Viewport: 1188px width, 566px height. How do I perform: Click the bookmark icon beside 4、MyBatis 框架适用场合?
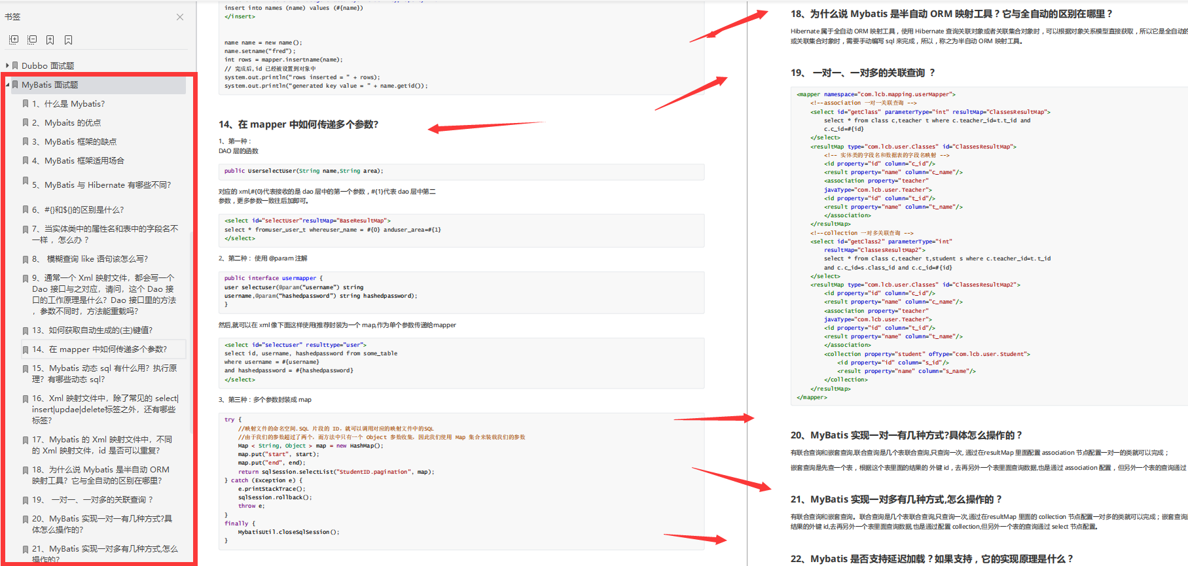26,160
